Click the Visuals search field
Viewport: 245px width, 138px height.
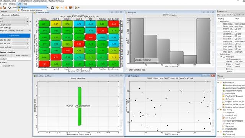coord(231,79)
